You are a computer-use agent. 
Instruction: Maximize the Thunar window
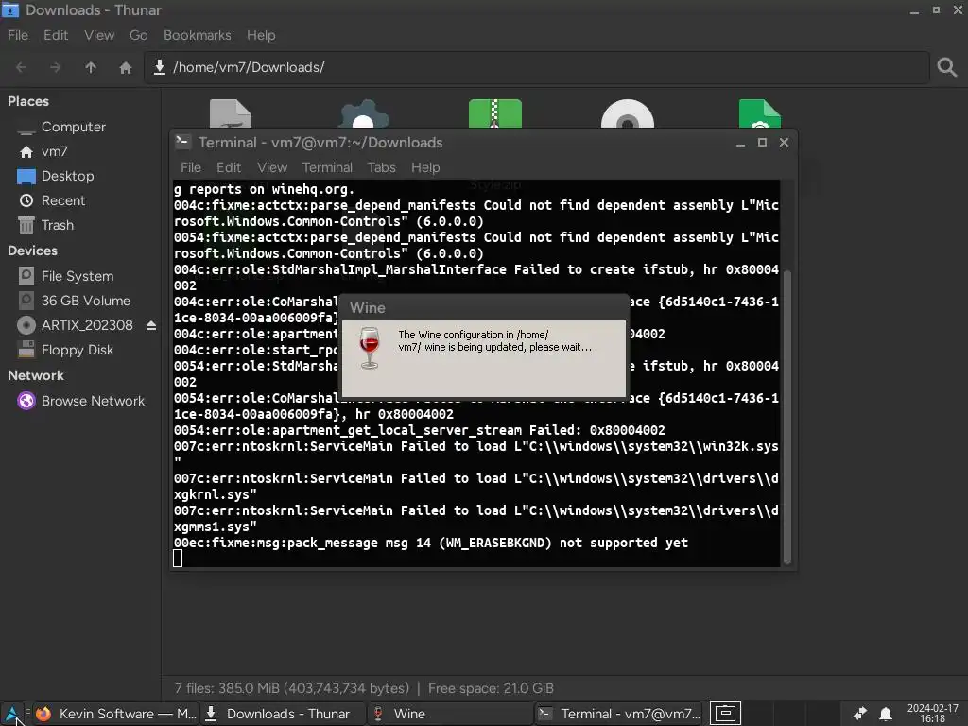coord(936,9)
